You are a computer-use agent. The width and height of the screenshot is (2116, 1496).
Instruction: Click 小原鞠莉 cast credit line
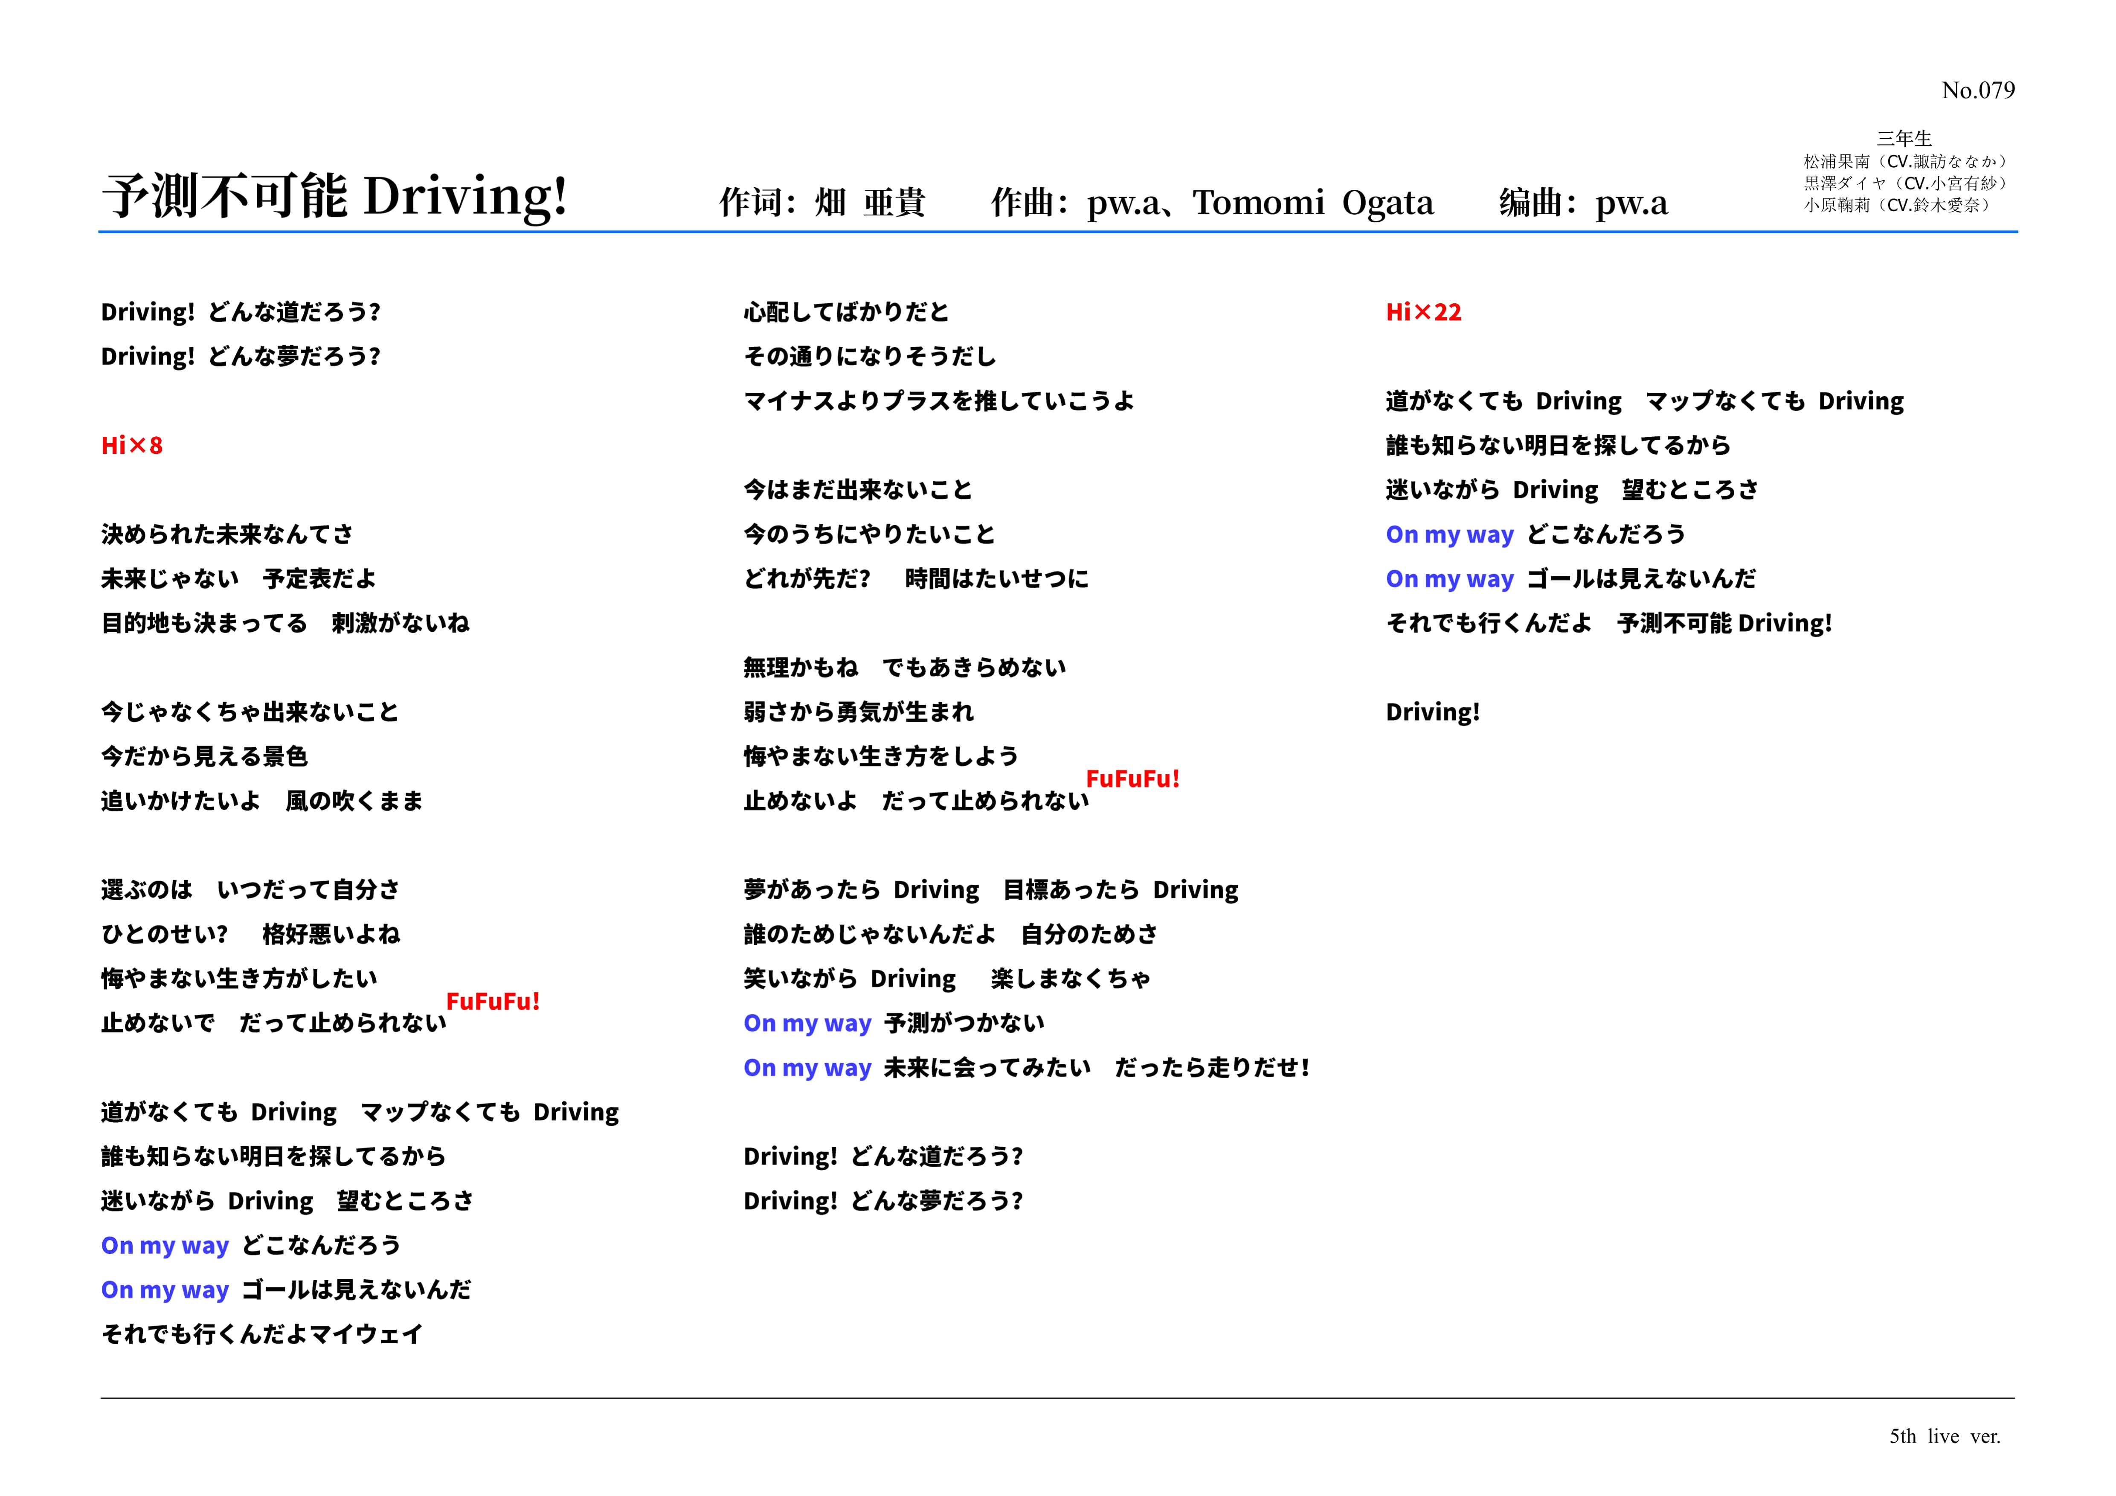(x=1897, y=206)
